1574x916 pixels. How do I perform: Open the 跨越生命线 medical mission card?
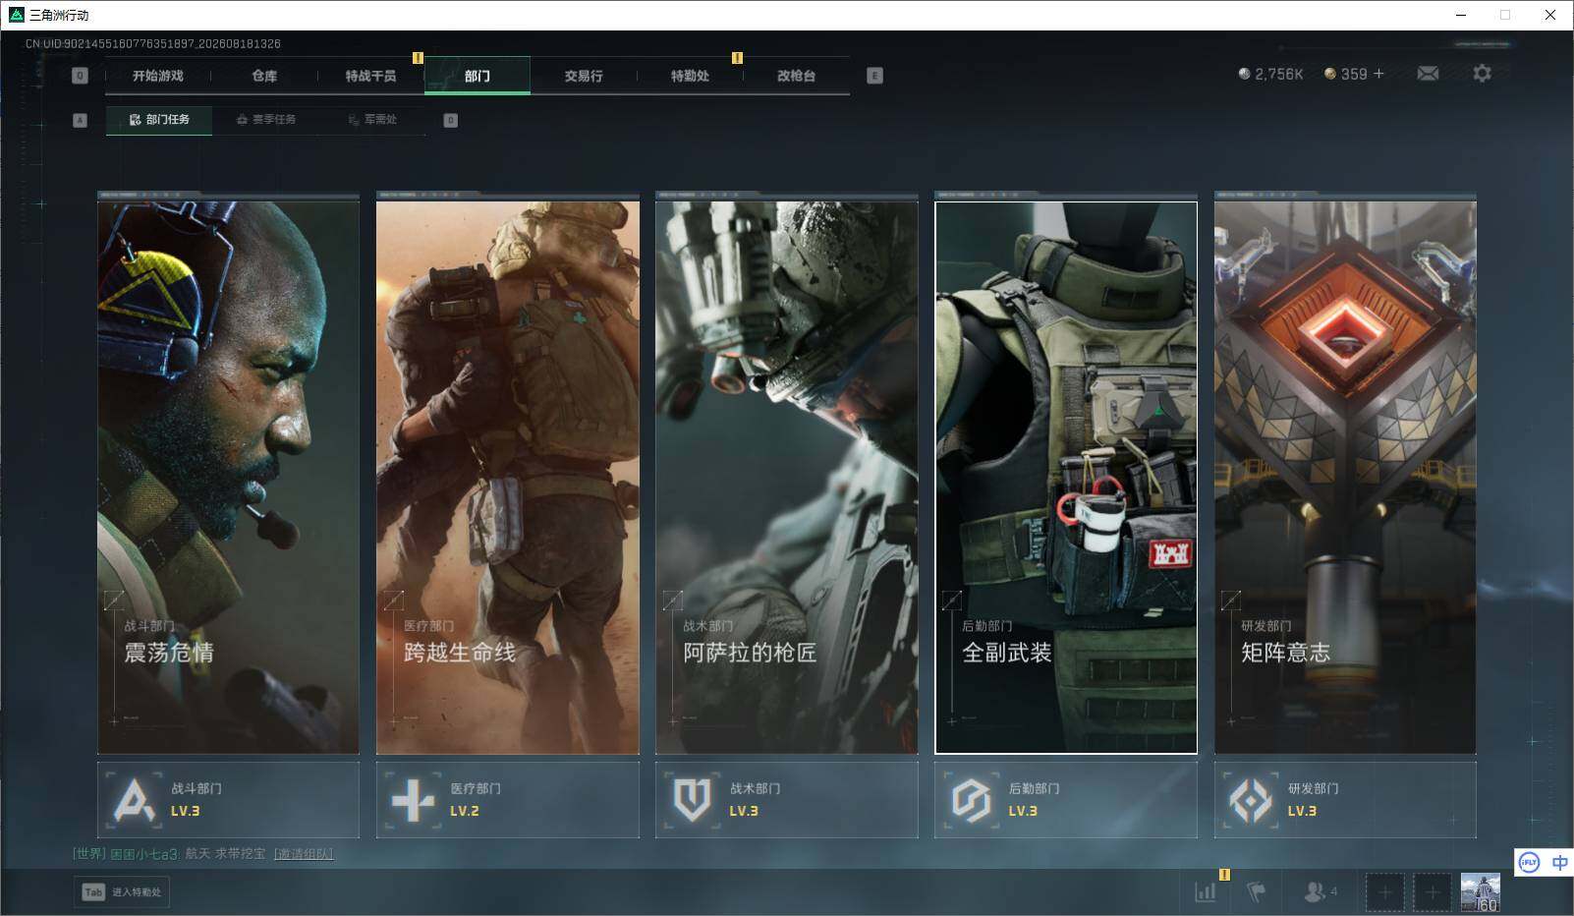(508, 477)
